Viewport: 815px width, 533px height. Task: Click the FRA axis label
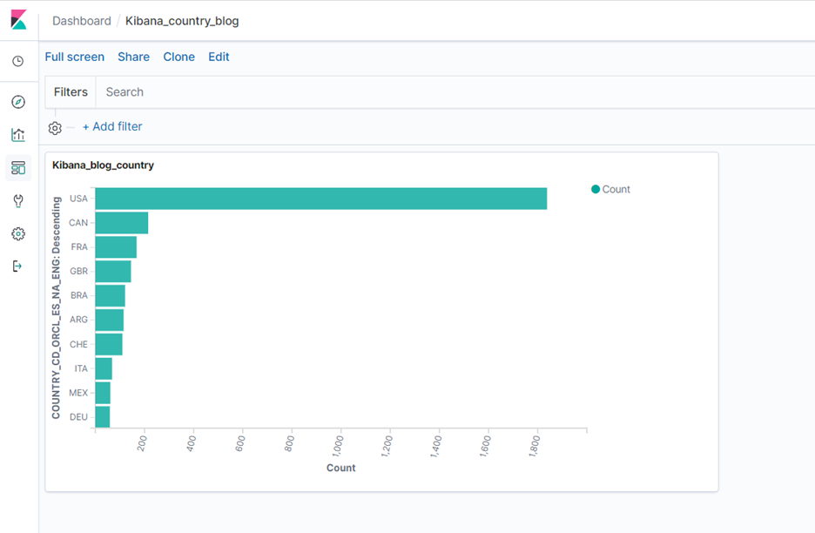(x=79, y=247)
